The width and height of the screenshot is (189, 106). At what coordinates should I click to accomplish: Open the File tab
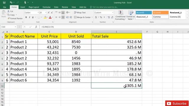(5, 7)
